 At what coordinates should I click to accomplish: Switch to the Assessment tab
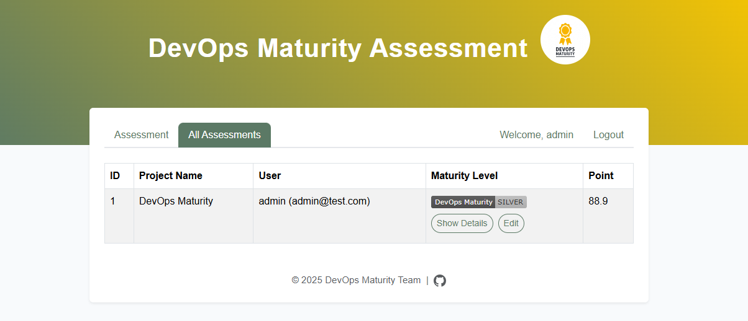[141, 134]
